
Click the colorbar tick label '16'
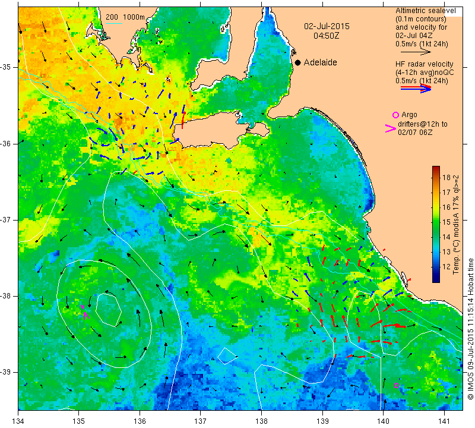(446, 207)
